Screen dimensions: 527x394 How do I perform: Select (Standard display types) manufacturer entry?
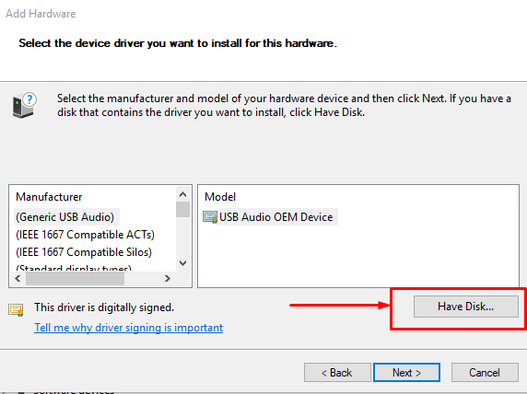(74, 268)
